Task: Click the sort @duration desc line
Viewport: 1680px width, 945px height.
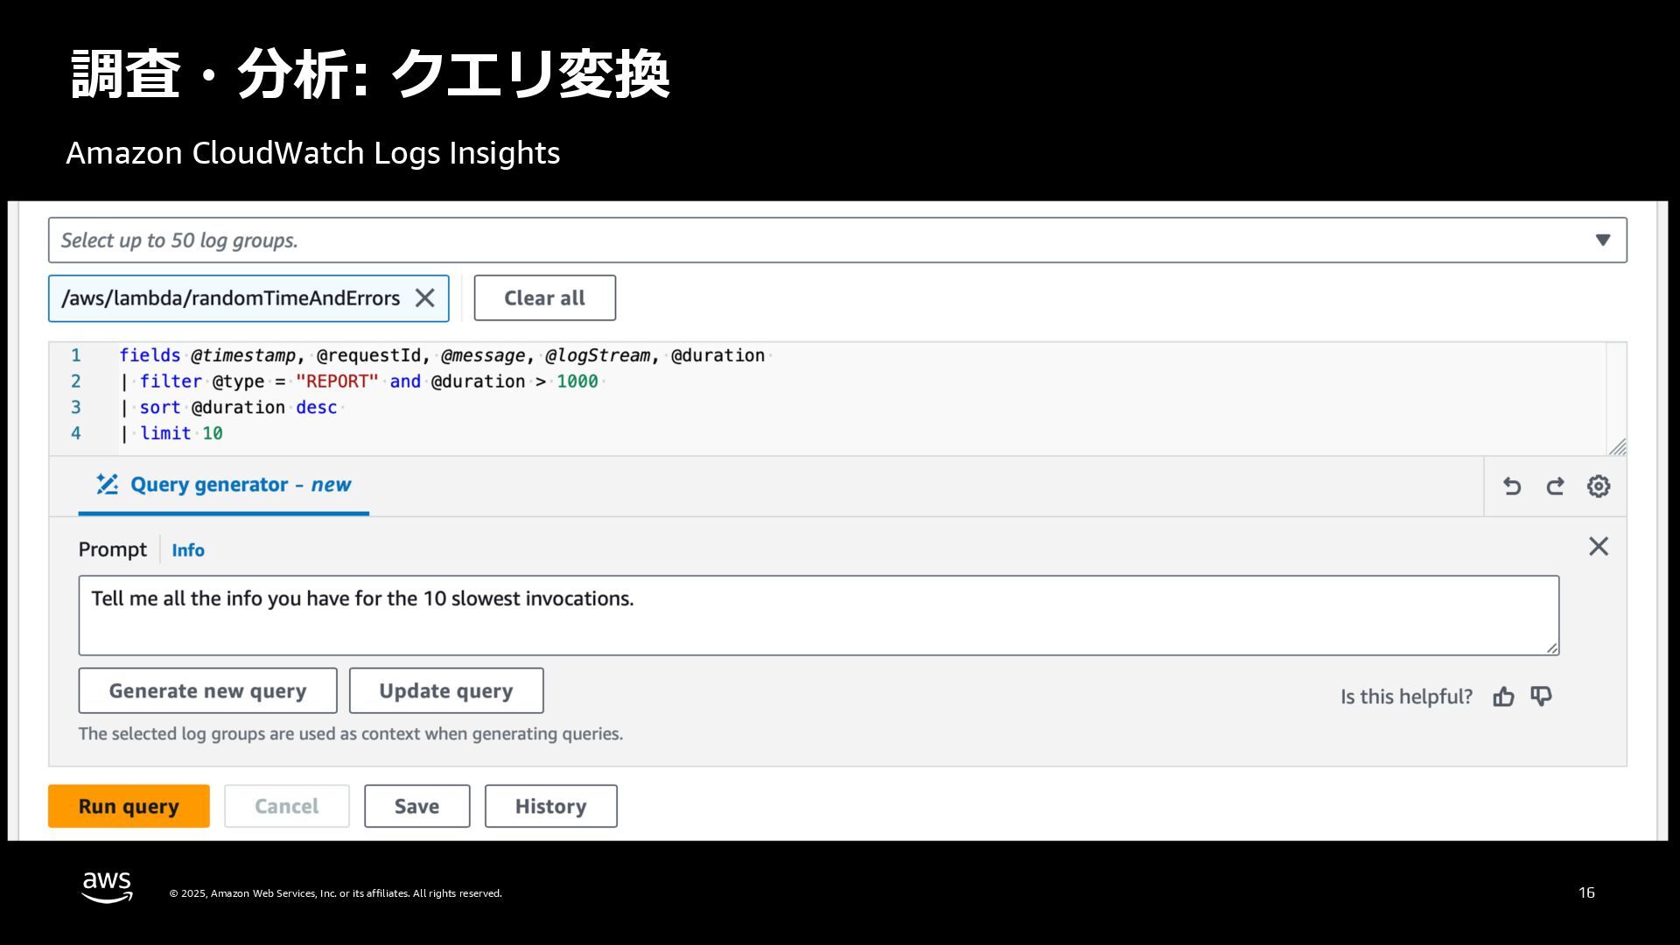Action: [x=229, y=408]
